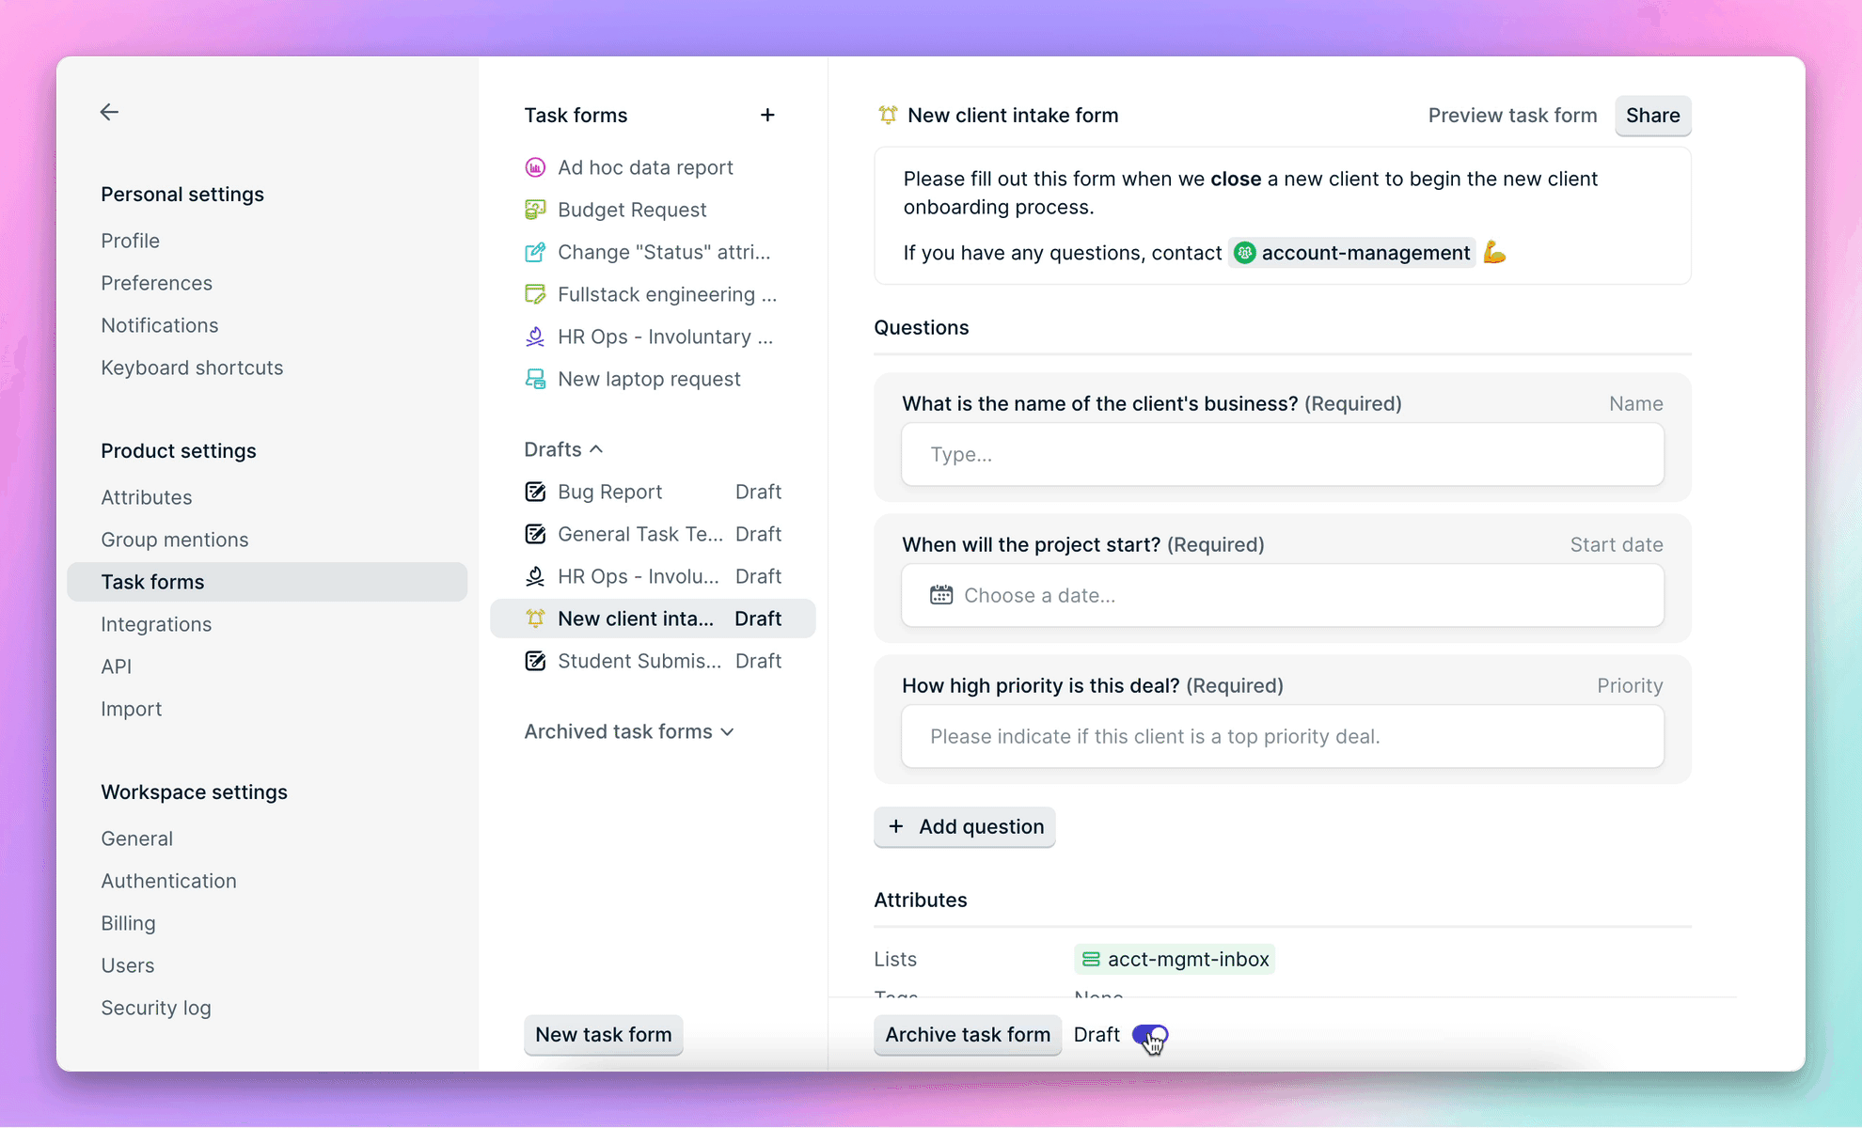1862x1128 pixels.
Task: Click the account-management group mention icon
Action: click(x=1244, y=253)
